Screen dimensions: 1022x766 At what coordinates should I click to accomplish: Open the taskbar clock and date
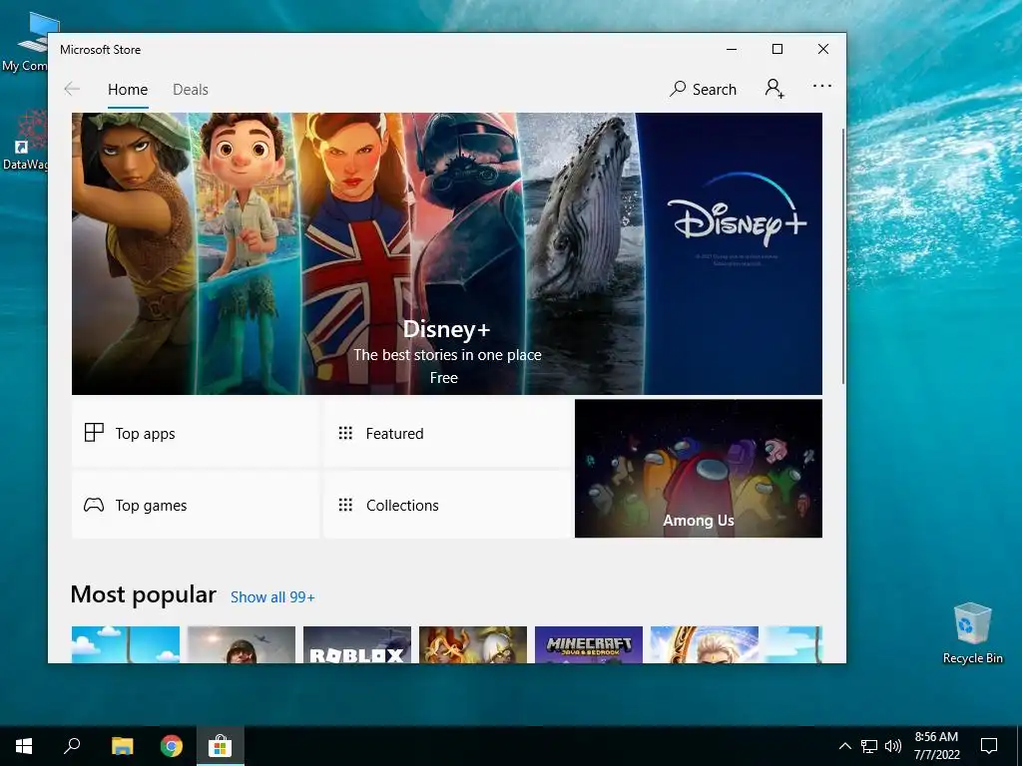click(936, 746)
